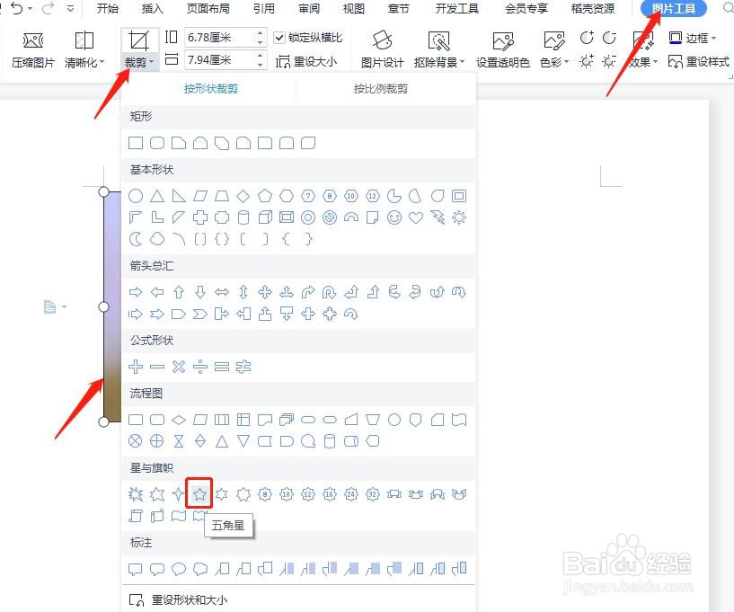Choose the plain rectangle under 矩形
The image size is (734, 612).
coord(136,142)
